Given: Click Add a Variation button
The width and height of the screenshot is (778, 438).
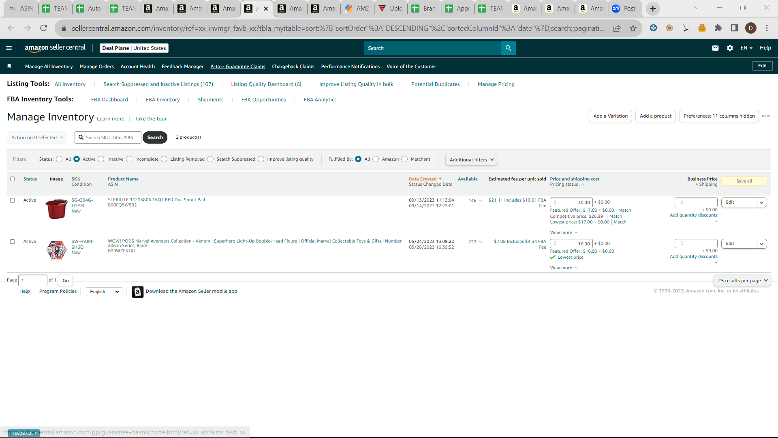Looking at the screenshot, I should 610,116.
